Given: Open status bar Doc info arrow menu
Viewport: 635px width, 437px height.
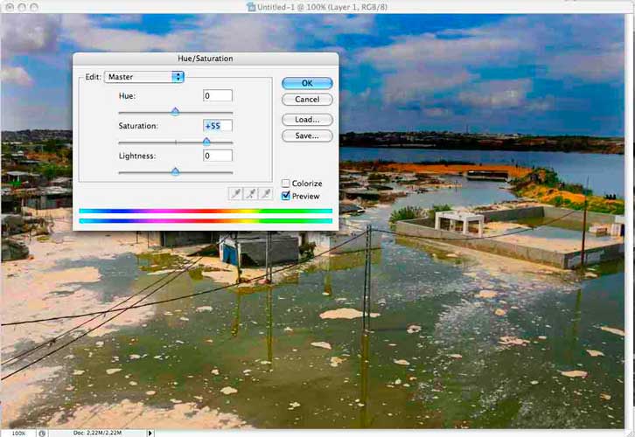Looking at the screenshot, I should point(150,433).
